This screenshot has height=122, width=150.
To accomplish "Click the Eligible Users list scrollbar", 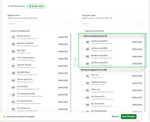I will pos(71,43).
